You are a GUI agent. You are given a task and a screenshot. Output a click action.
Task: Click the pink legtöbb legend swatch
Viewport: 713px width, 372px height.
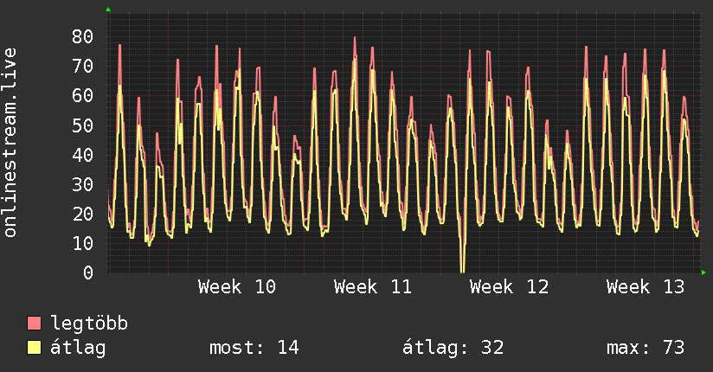tap(34, 323)
